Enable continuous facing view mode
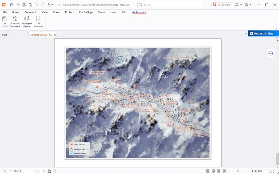The height and width of the screenshot is (174, 279). tap(224, 171)
